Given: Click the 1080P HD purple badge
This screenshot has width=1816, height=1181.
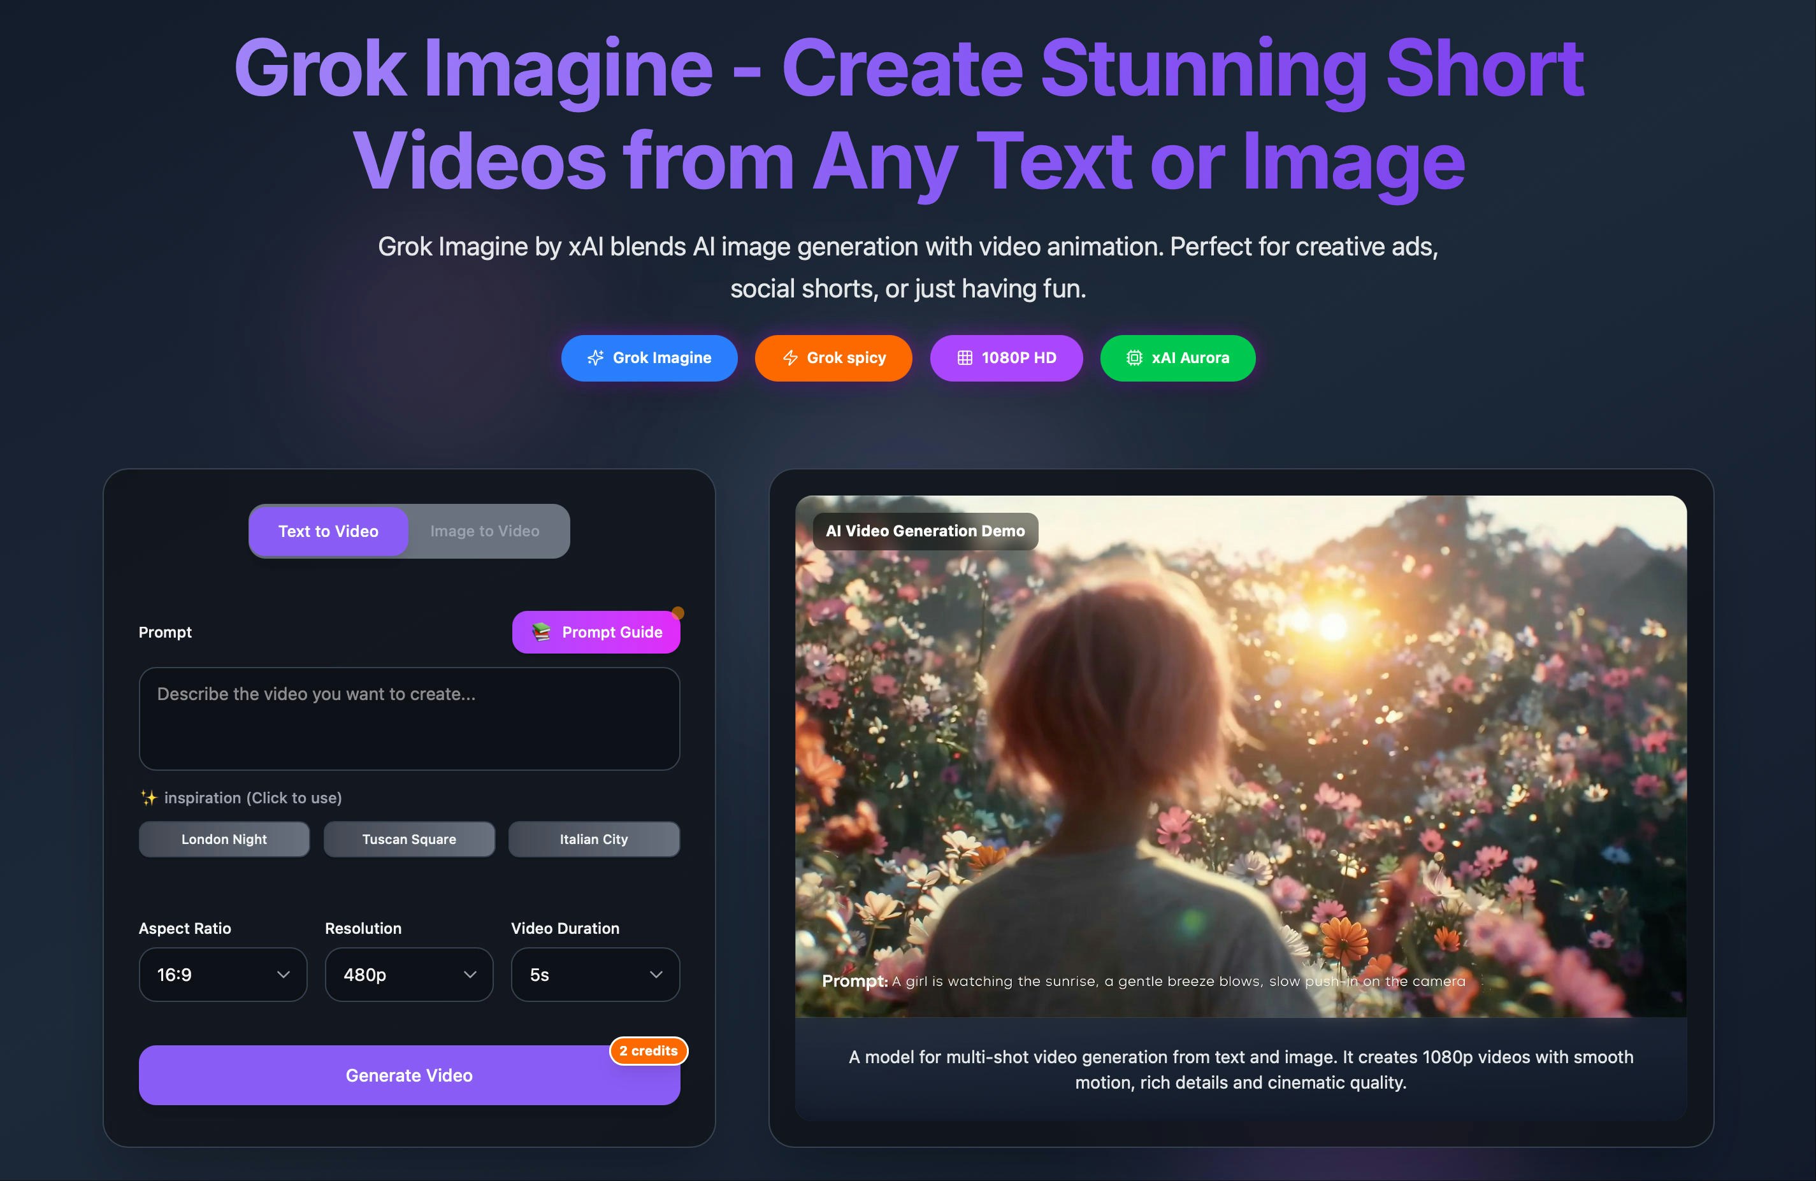Looking at the screenshot, I should tap(1006, 358).
